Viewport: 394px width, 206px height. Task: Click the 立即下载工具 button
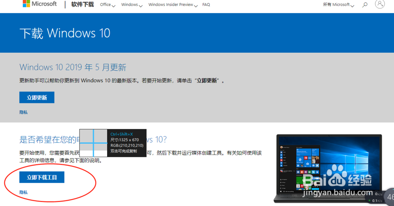point(42,177)
